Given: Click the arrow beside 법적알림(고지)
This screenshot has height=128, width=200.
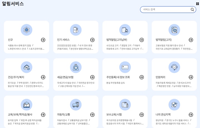Looking at the screenshot, I should [191, 40].
